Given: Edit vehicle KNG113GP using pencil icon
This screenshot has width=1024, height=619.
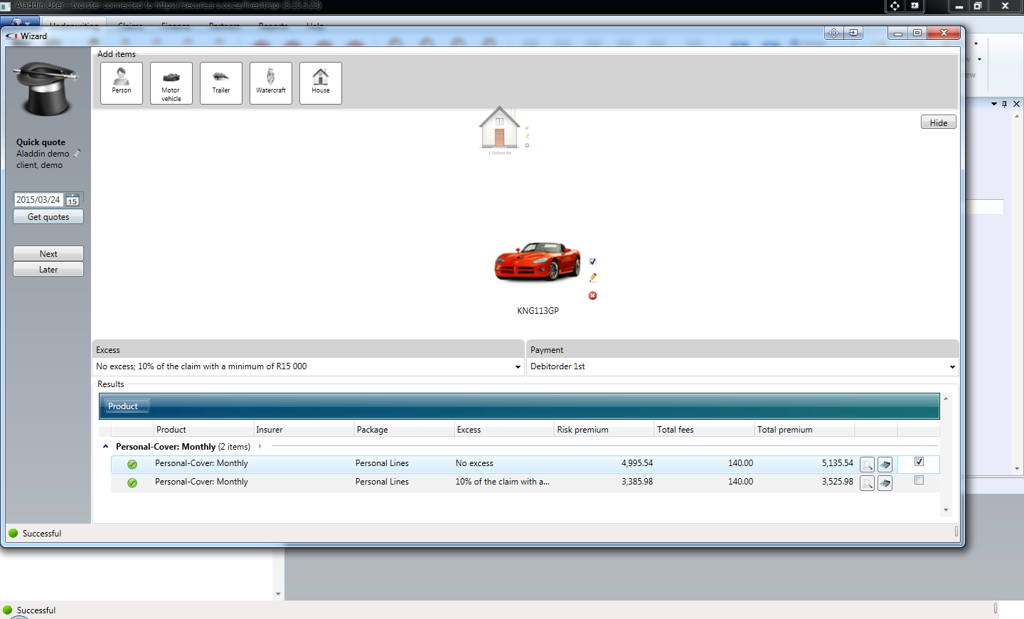Looking at the screenshot, I should pyautogui.click(x=593, y=277).
